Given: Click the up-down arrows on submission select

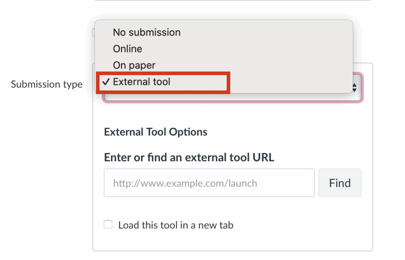Looking at the screenshot, I should click(x=355, y=88).
